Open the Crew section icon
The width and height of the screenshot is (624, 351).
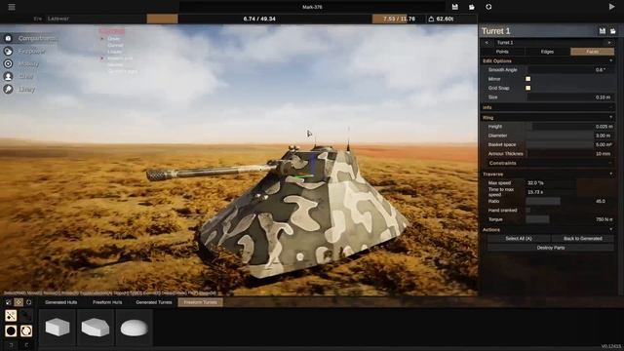coord(8,76)
